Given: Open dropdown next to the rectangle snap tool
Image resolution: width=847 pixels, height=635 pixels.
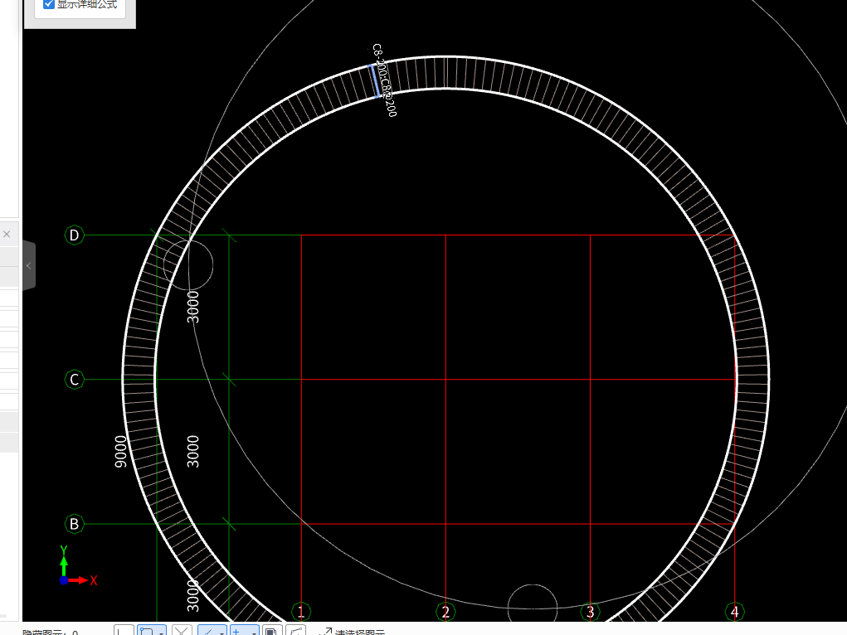Looking at the screenshot, I should (162, 633).
